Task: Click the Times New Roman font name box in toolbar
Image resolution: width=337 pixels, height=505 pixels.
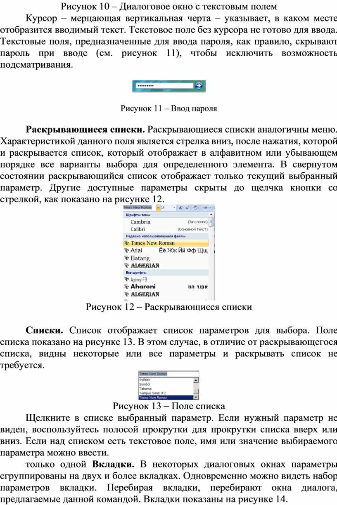Action: tap(139, 207)
